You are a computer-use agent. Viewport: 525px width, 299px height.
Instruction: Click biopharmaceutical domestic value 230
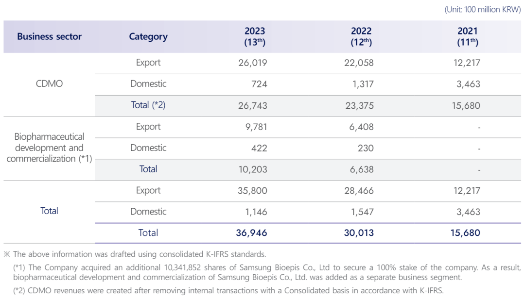click(365, 148)
